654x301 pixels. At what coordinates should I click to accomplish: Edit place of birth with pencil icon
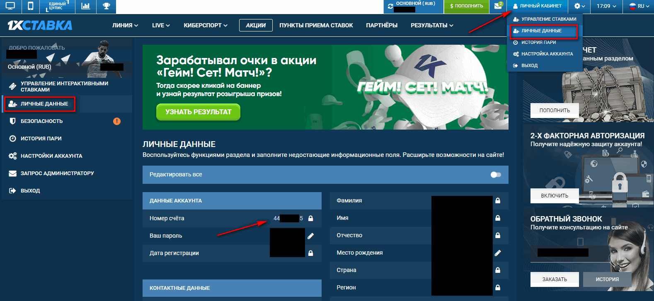[498, 253]
